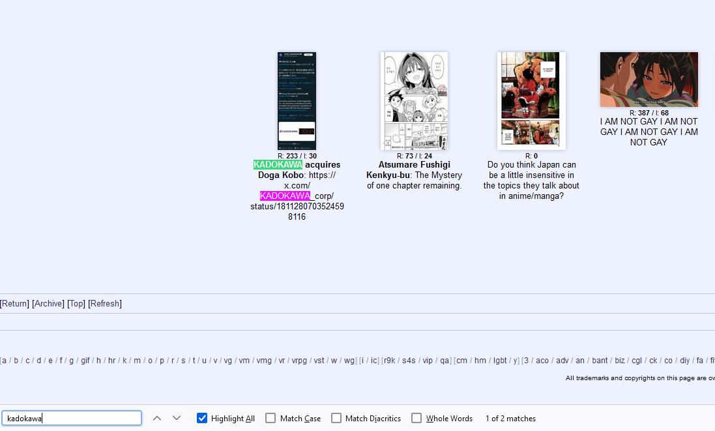715x431 pixels.
Task: Open the I AM NOT GAY thread thumbnail
Action: pos(649,80)
